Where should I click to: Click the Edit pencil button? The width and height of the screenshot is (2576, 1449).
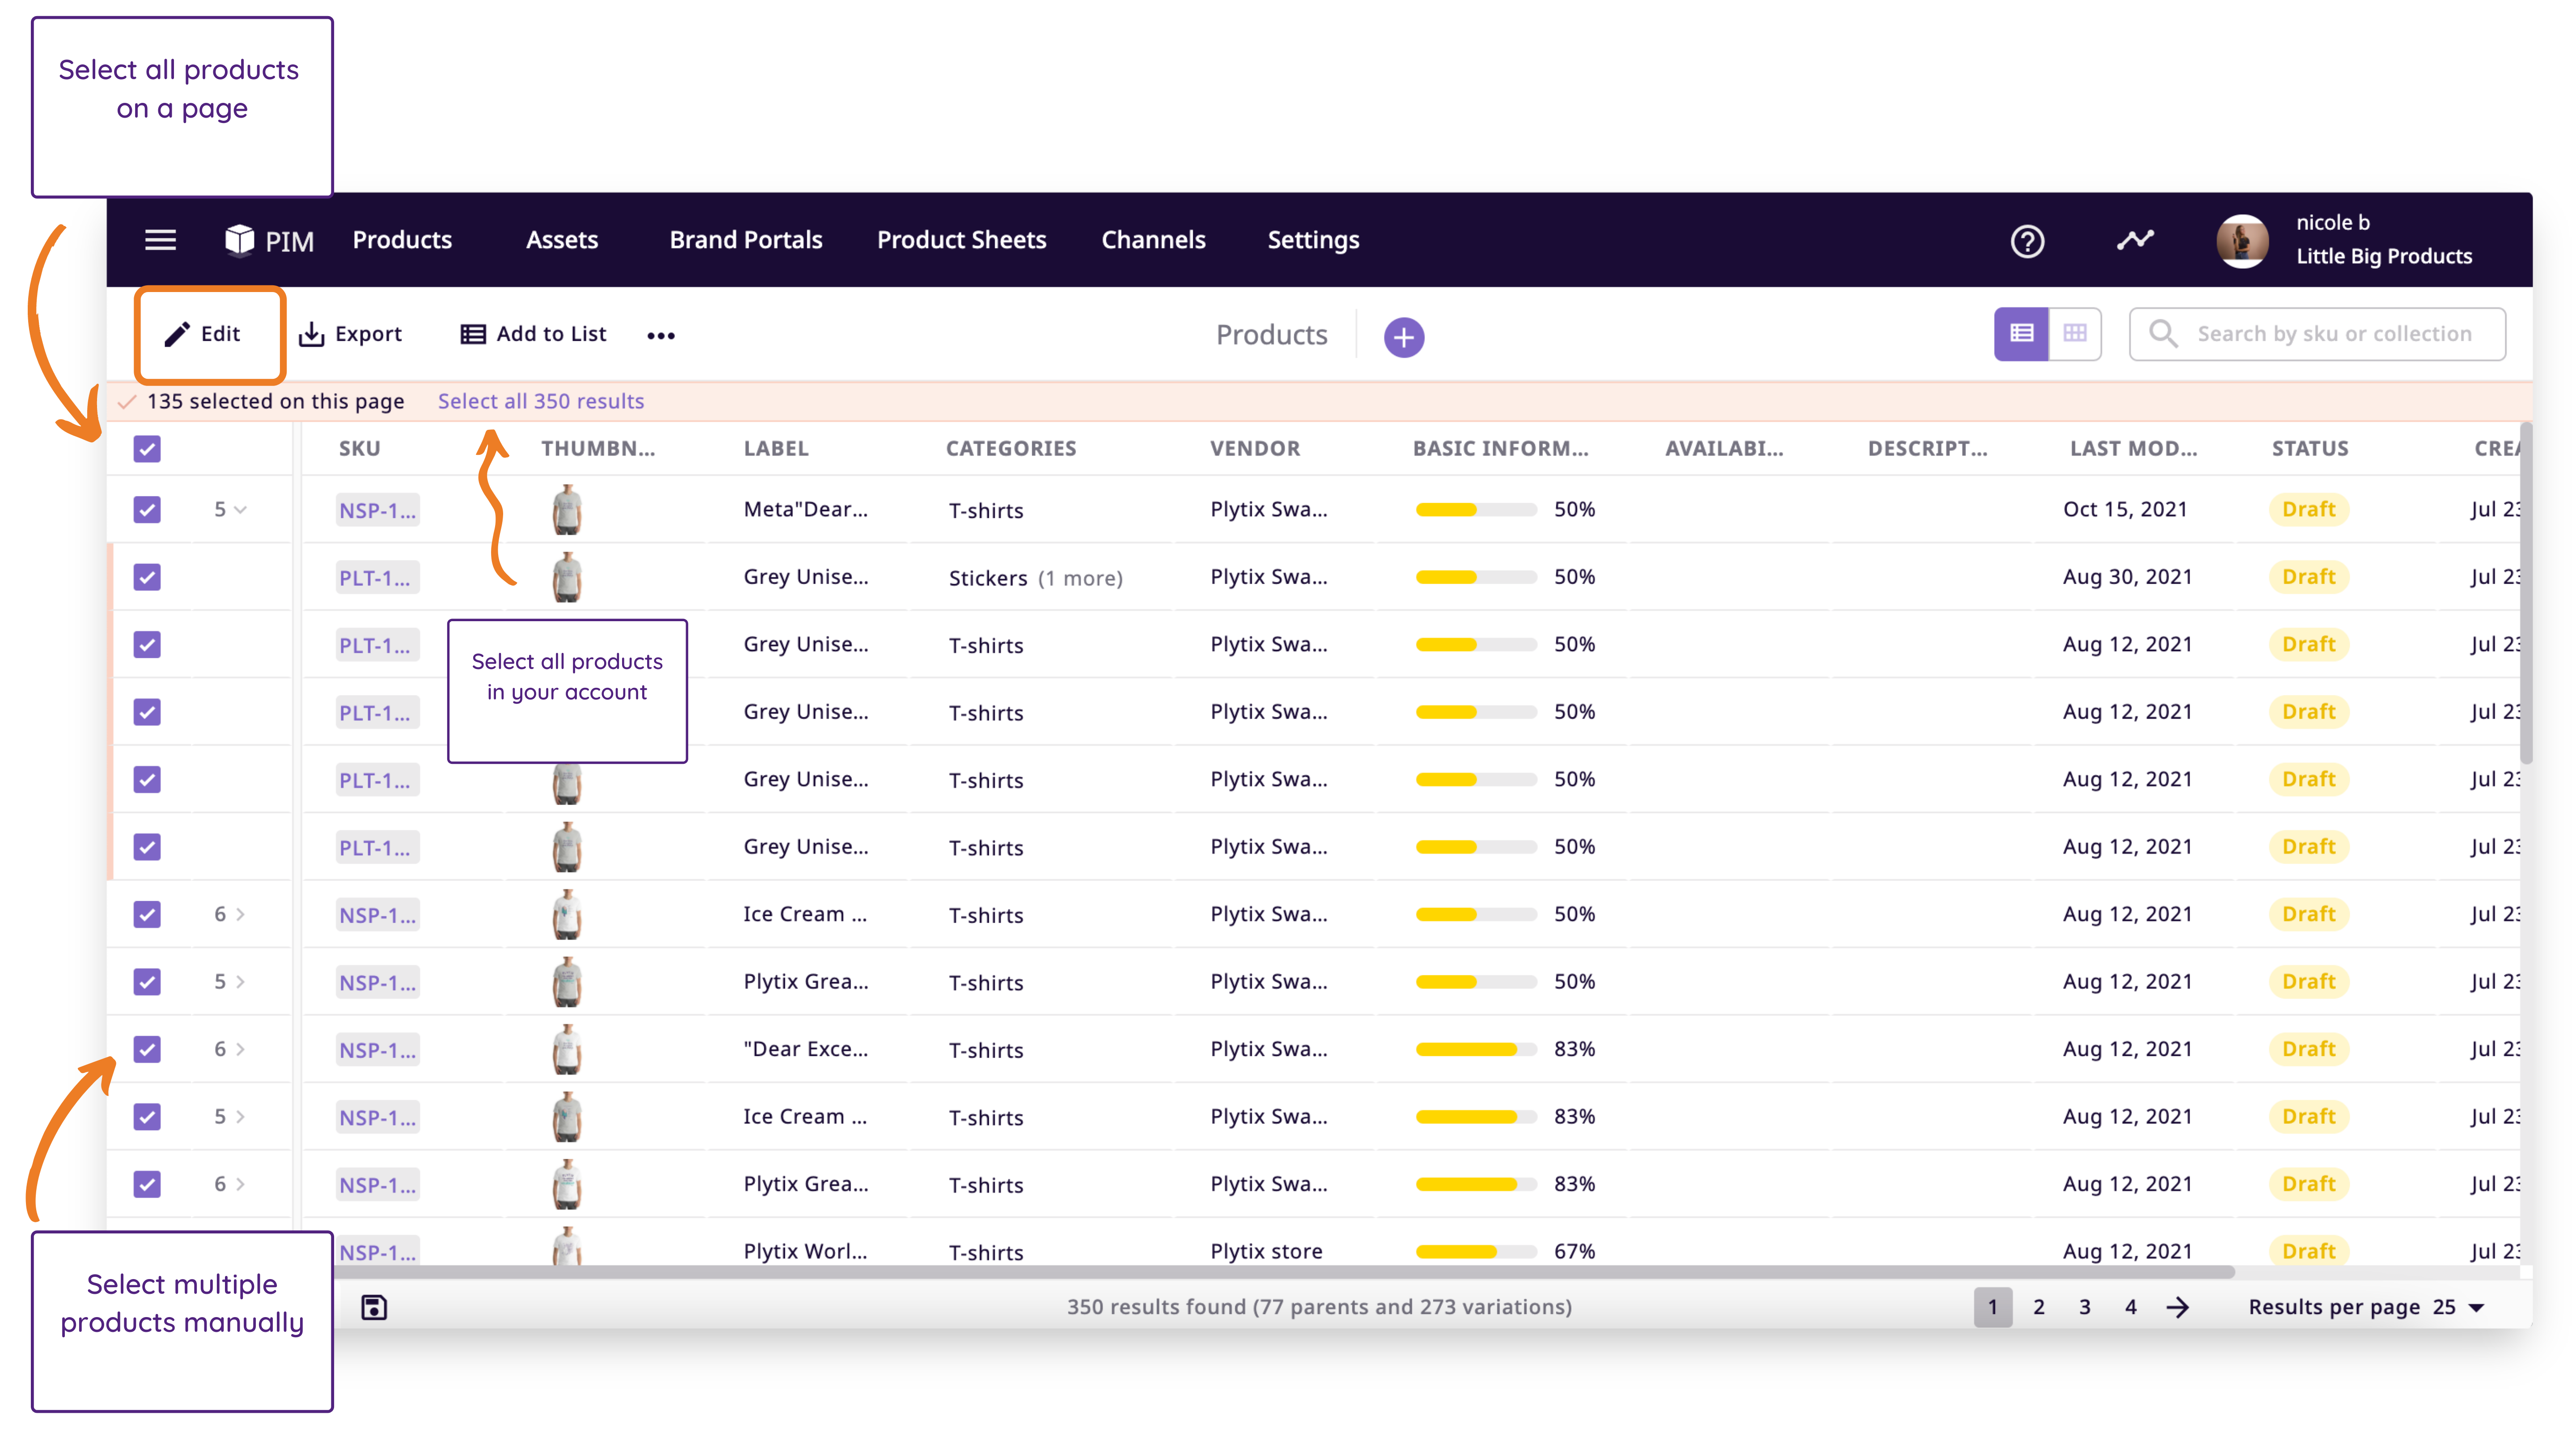pyautogui.click(x=203, y=334)
